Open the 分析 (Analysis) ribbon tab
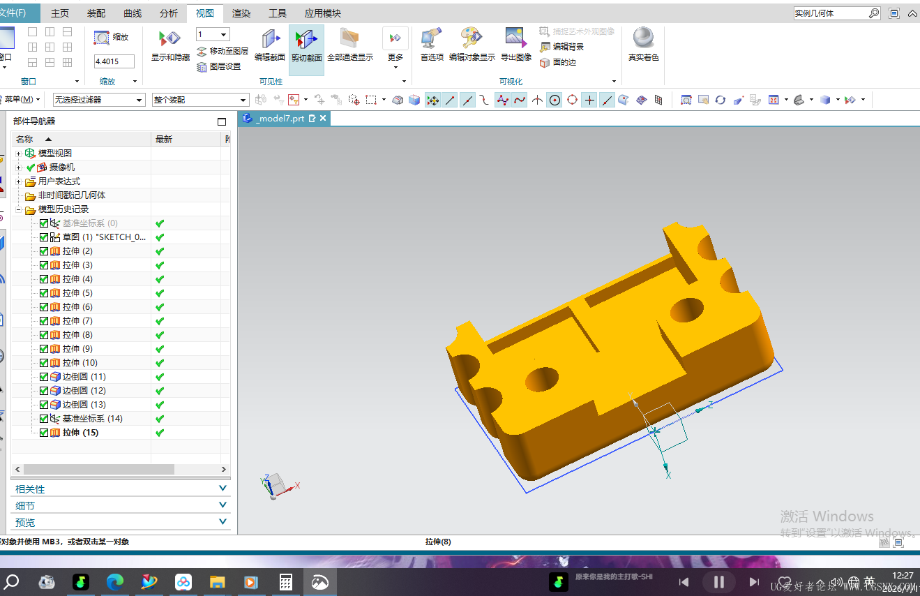 click(169, 13)
